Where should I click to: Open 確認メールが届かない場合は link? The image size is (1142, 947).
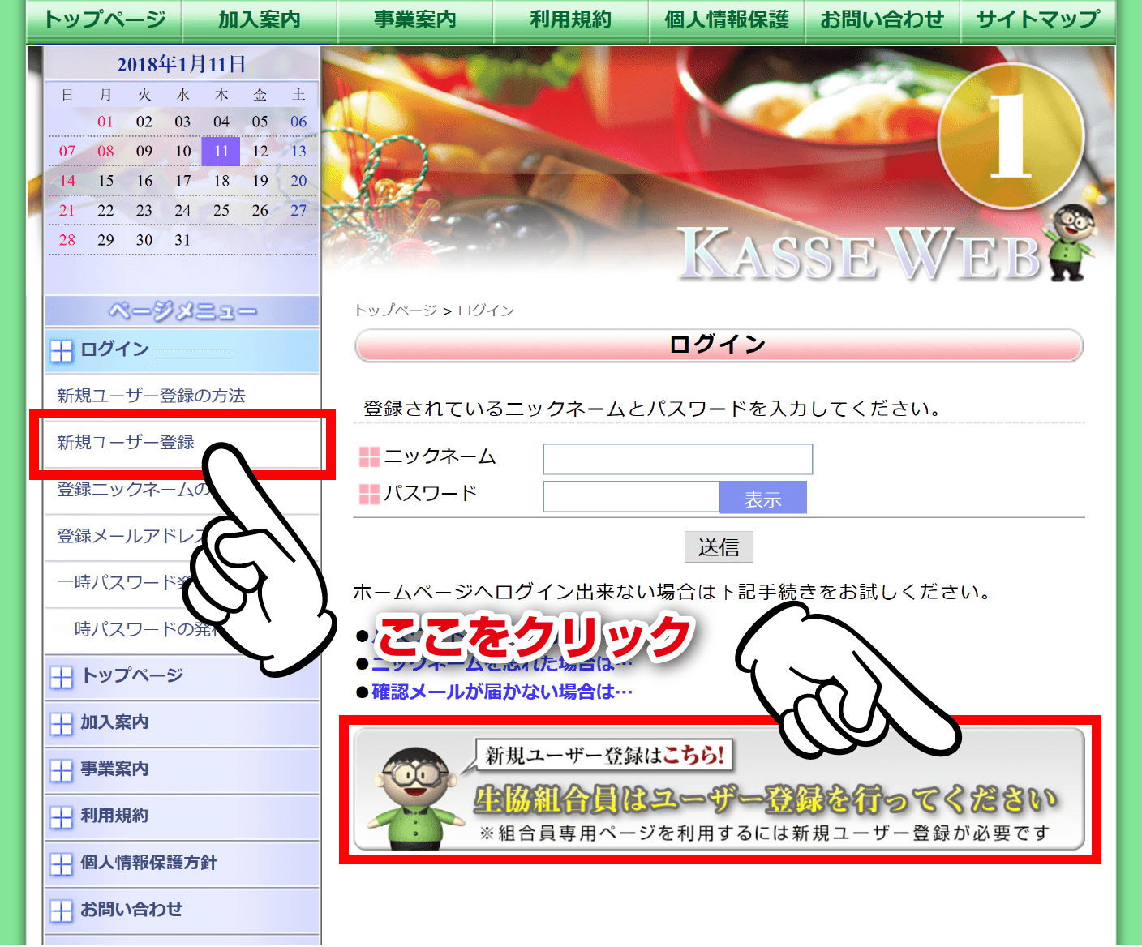(x=501, y=692)
